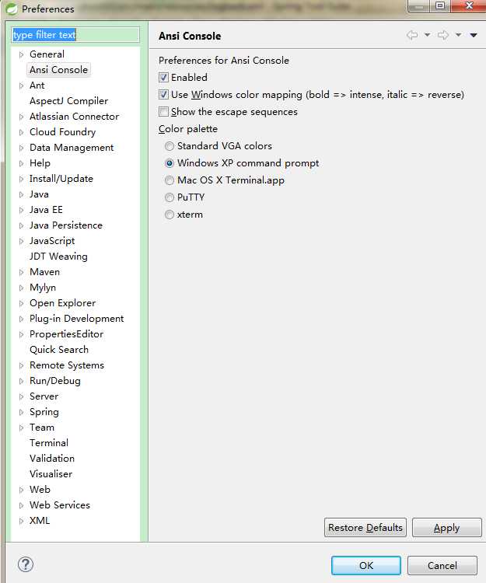Select Install/Update in the tree
The width and height of the screenshot is (486, 583).
click(x=61, y=179)
